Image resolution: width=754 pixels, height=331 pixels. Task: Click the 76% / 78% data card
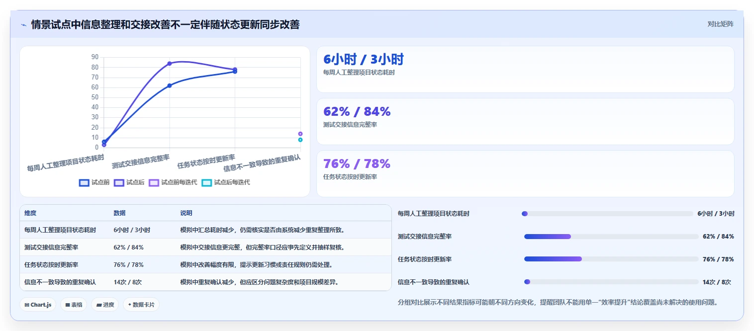point(525,174)
